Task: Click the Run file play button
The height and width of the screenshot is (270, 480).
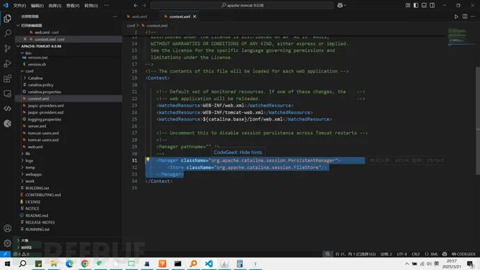Action: coord(456,17)
